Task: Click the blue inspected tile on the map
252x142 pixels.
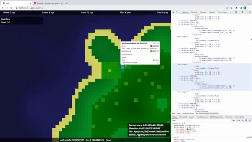Action: 123,67
